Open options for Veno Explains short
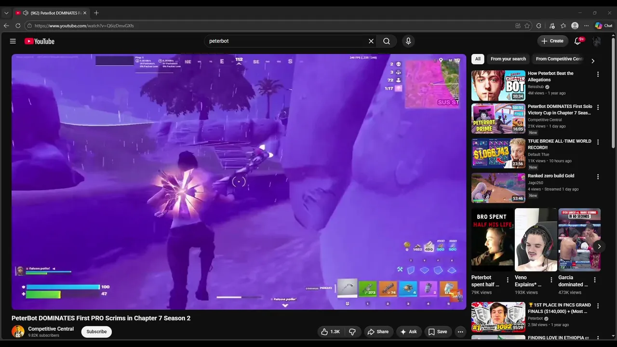617x347 pixels. 551,280
